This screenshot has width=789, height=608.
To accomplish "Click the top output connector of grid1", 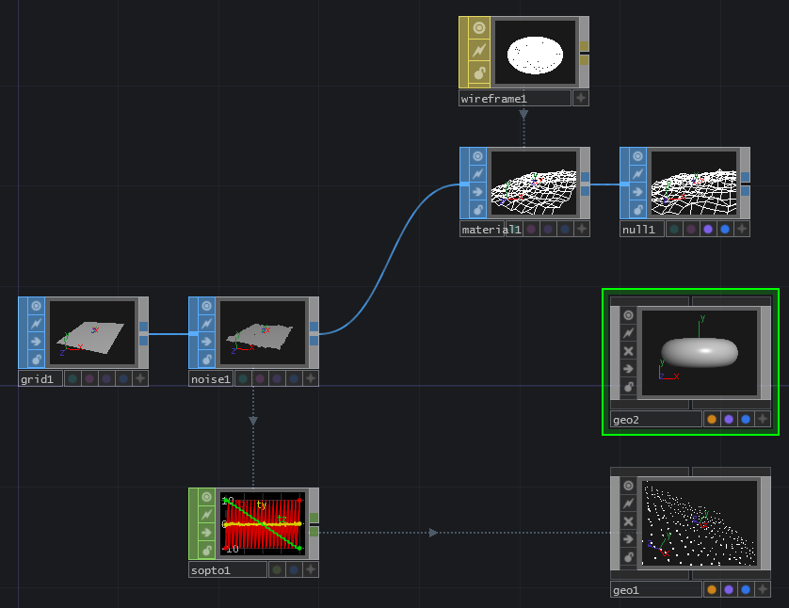I will (x=144, y=327).
